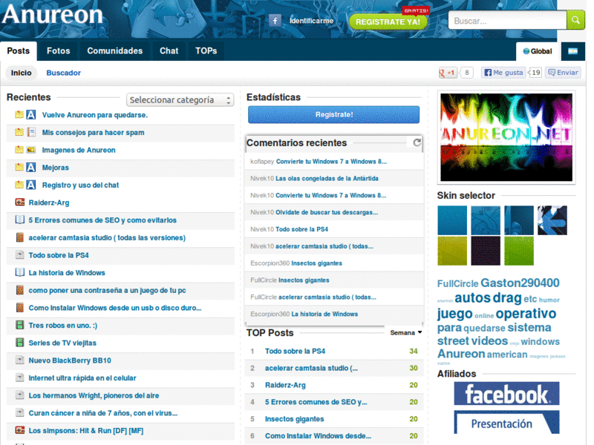Select the dark purple skin swatch
The height and width of the screenshot is (445, 594).
click(486, 251)
